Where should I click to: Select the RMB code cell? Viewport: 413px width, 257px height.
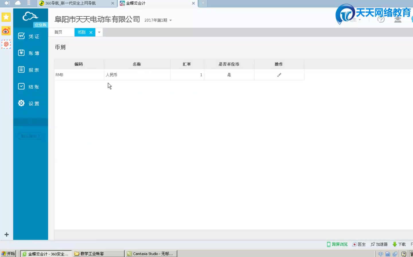79,75
